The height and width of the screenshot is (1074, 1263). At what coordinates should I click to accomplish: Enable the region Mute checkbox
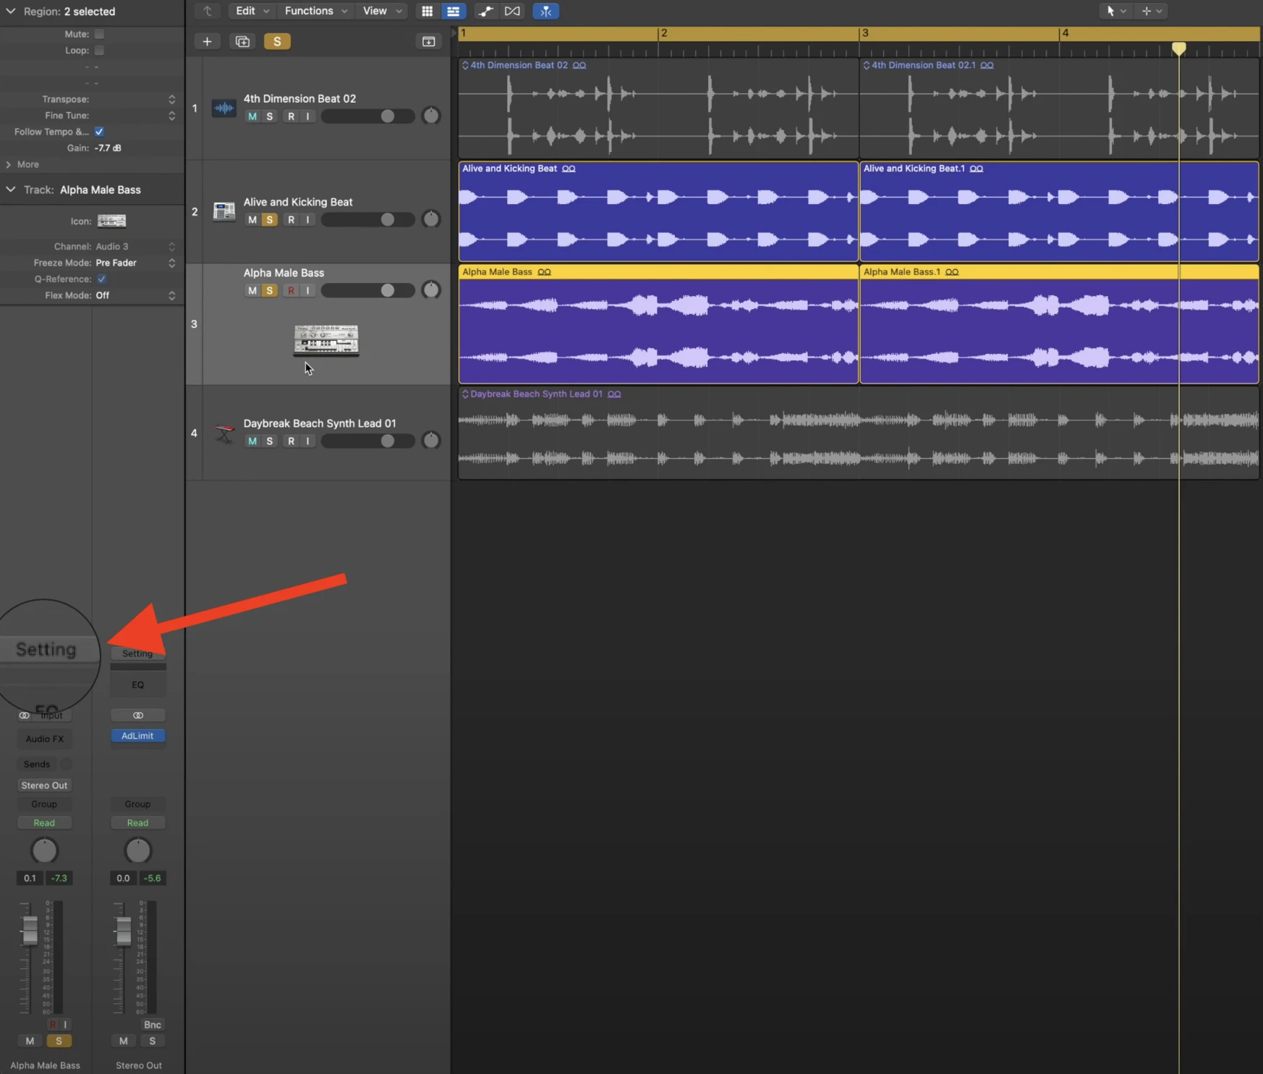[99, 34]
